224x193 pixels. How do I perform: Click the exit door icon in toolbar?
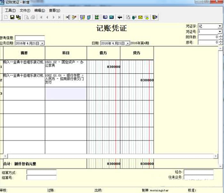pos(155,17)
